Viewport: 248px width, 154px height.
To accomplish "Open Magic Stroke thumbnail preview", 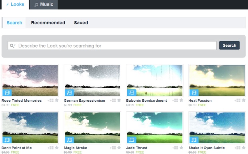I will coord(92,128).
